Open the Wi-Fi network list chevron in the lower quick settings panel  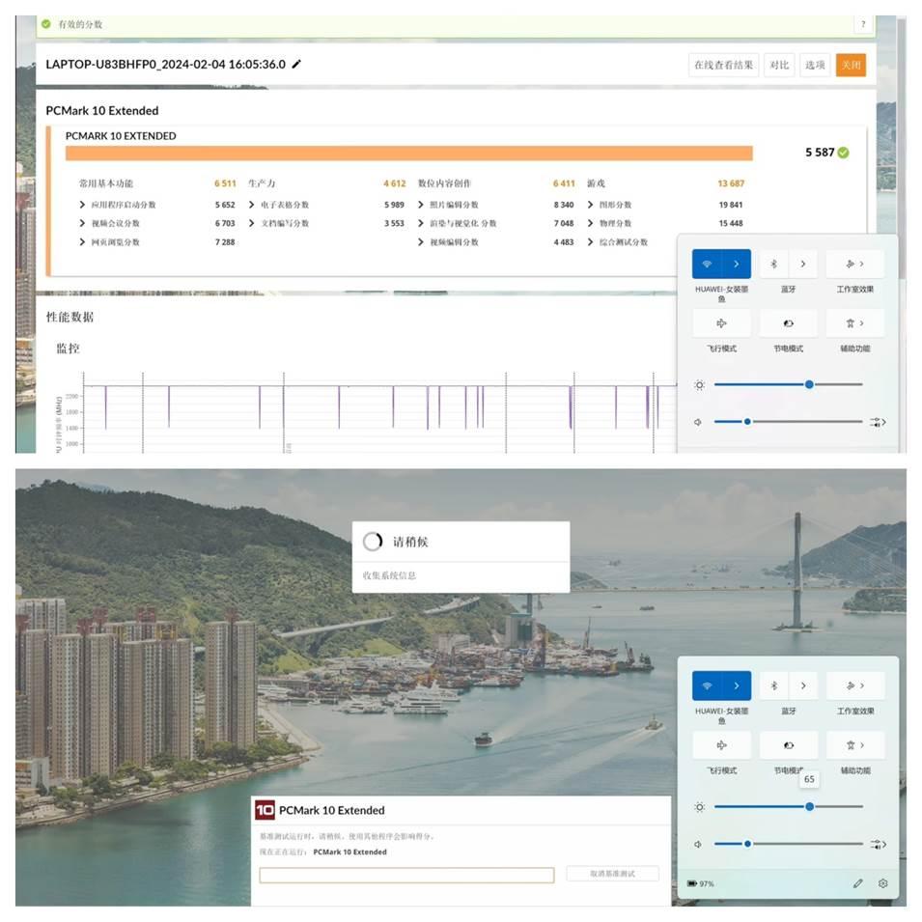click(x=737, y=685)
